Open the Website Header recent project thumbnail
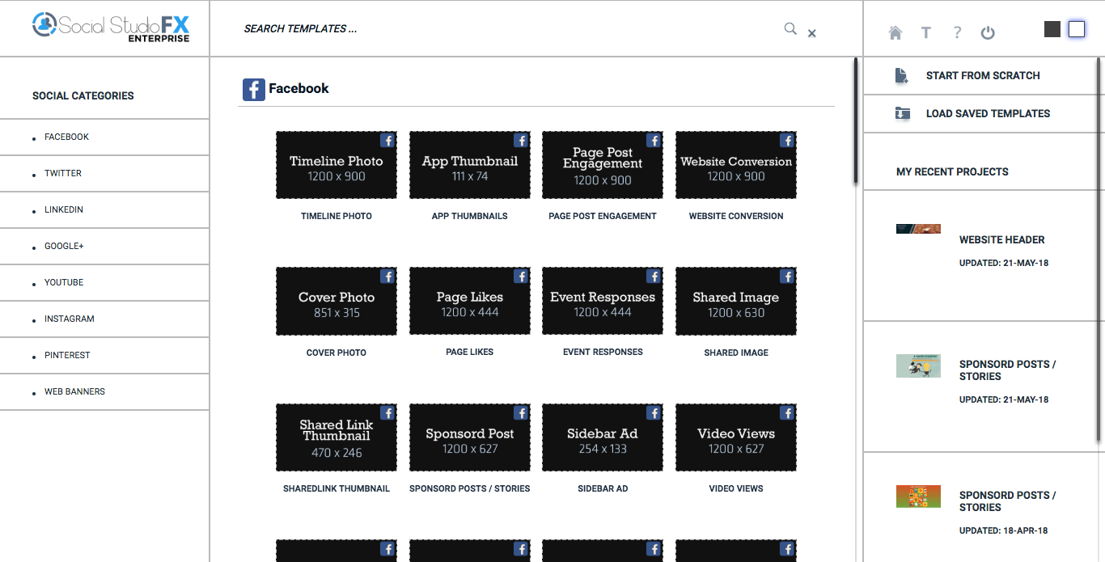 (918, 229)
